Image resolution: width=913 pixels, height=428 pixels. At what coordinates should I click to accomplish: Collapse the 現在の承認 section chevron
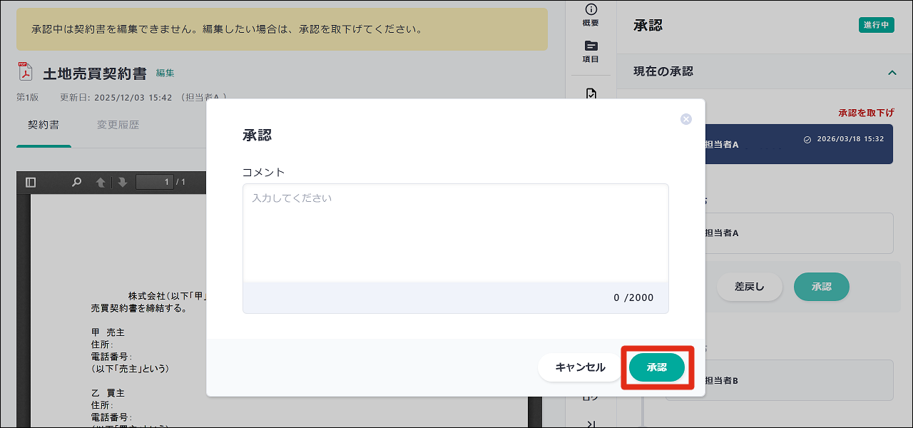[x=892, y=72]
